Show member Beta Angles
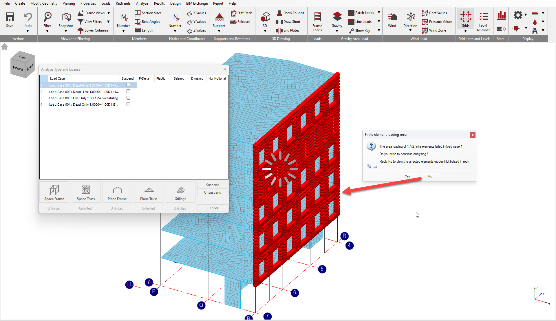Viewport: 556px width, 321px height. tap(147, 22)
